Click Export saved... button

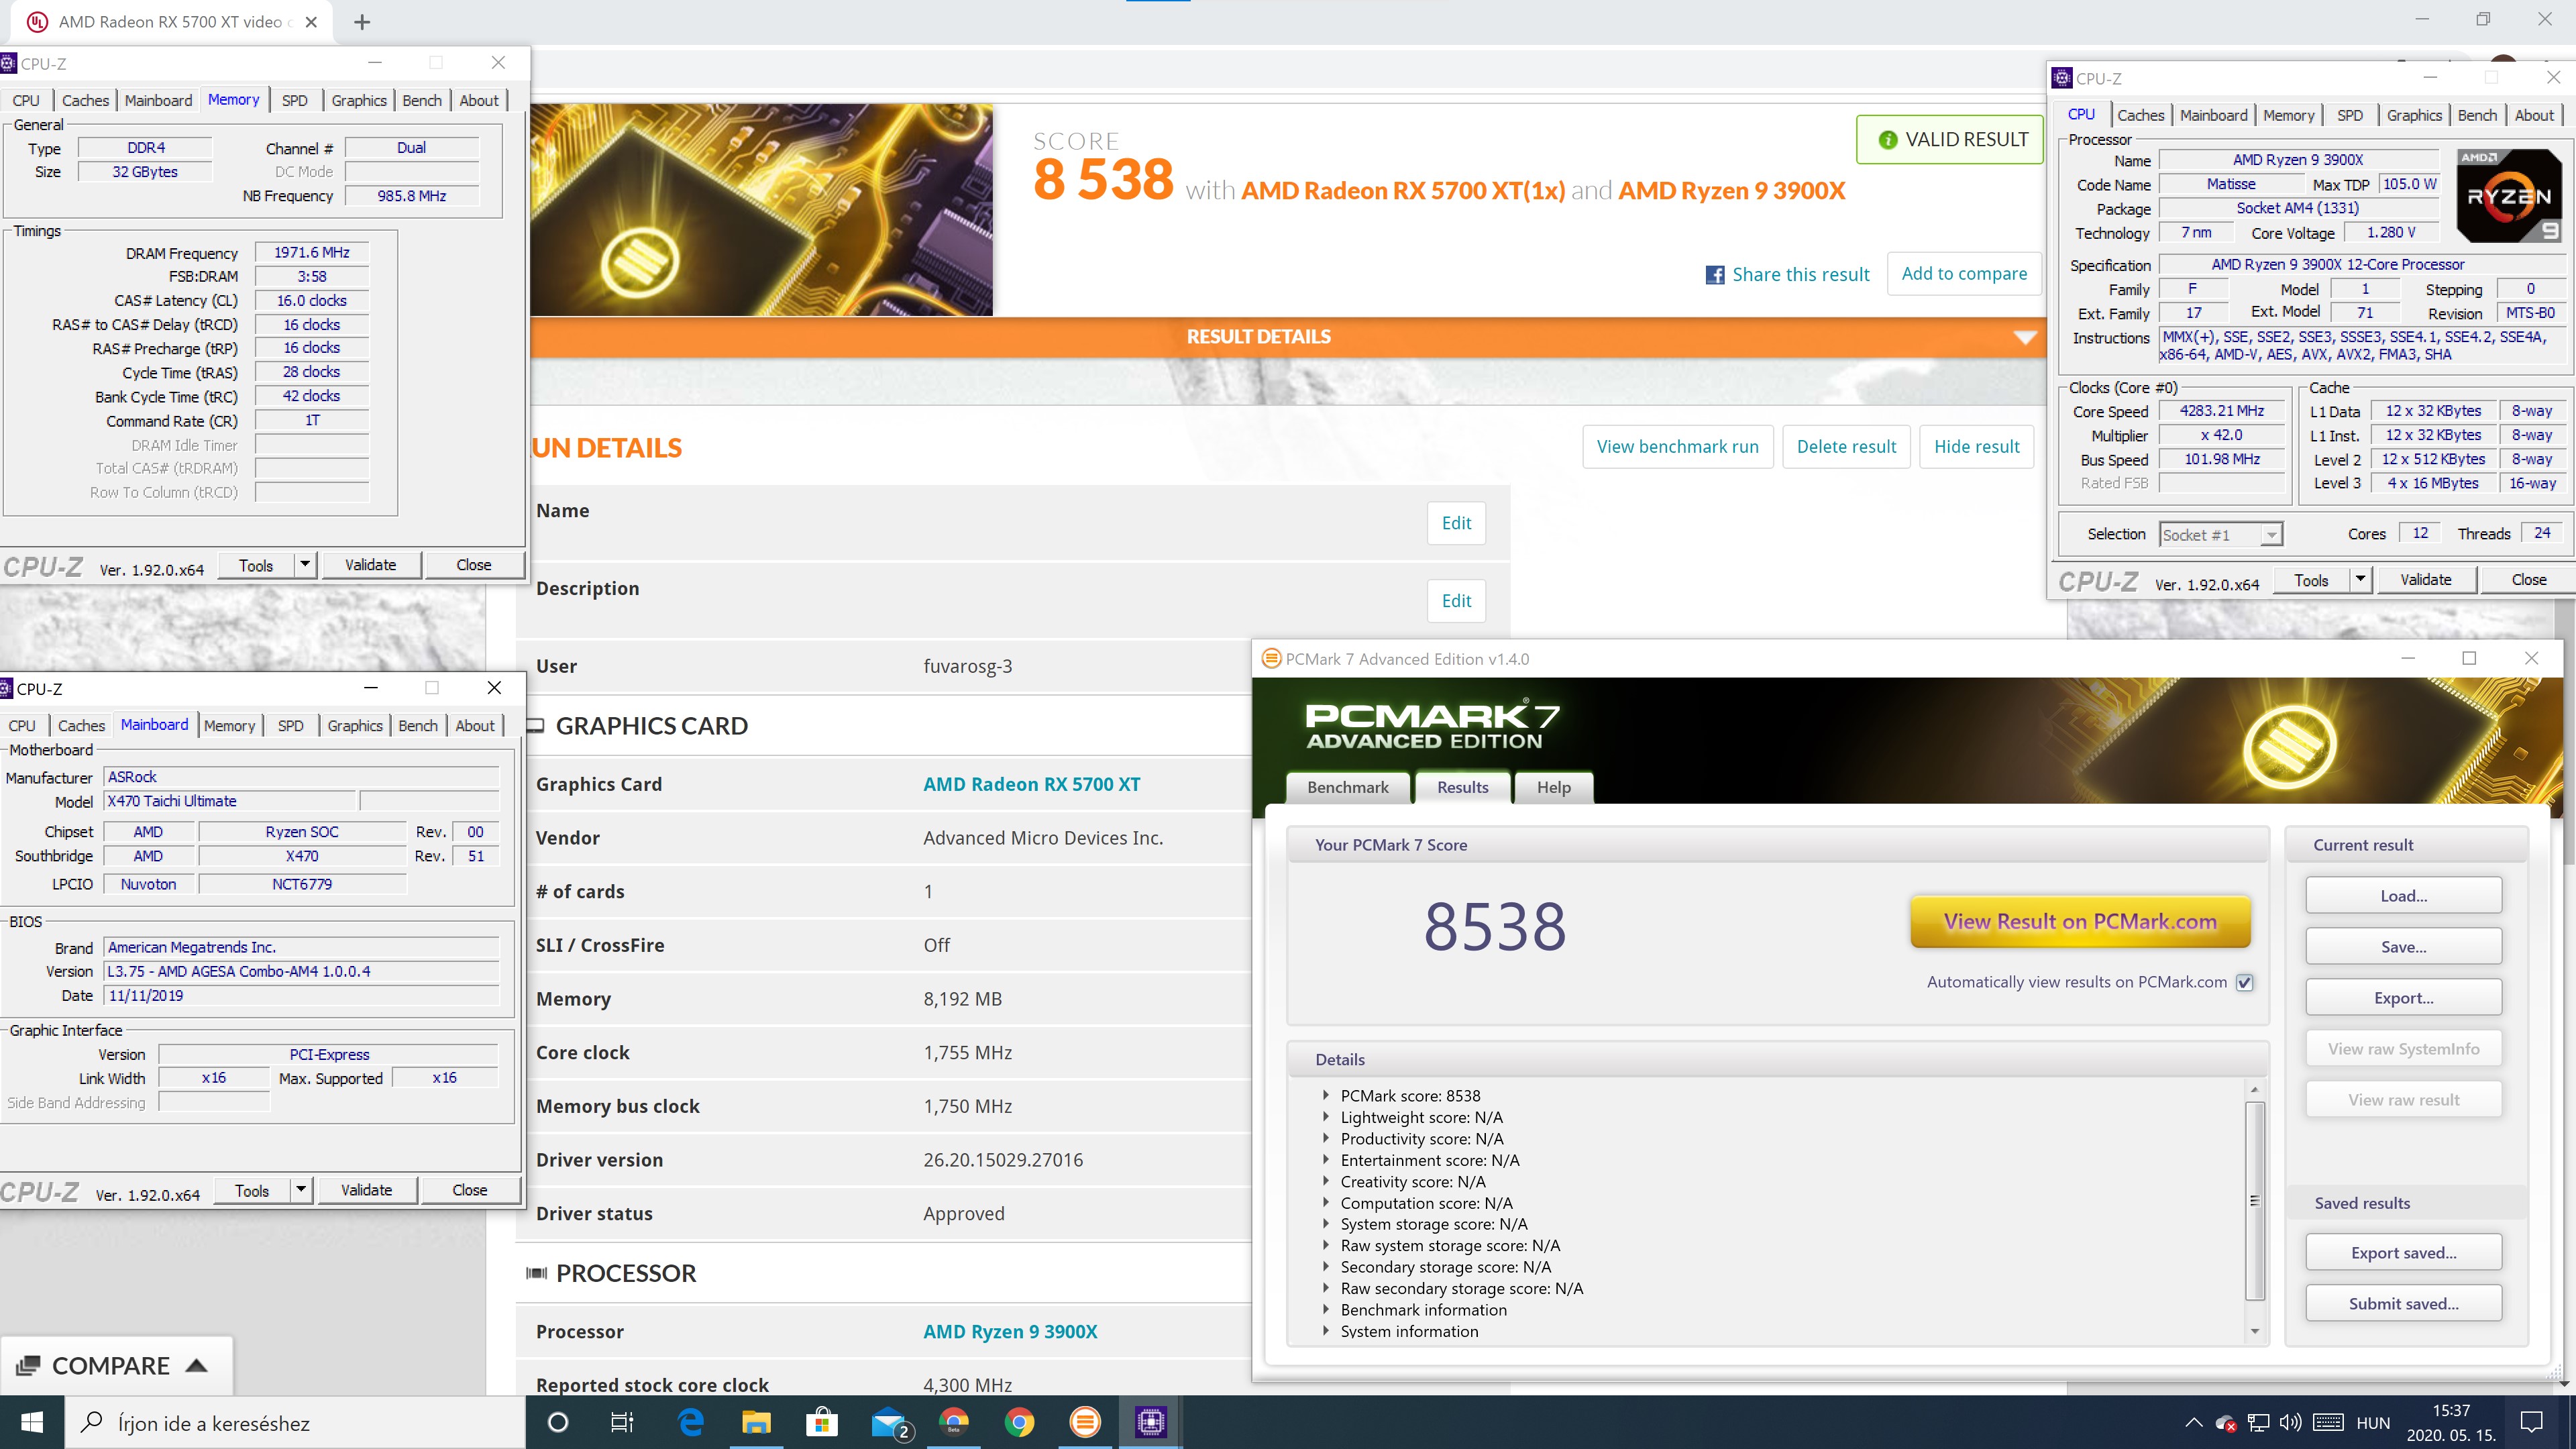coord(2403,1252)
